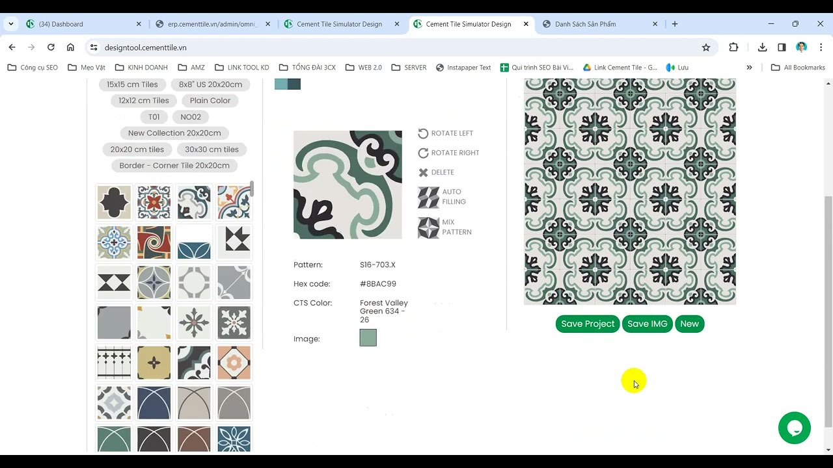Screen dimensions: 833x468
Task: Toggle the browser side panel icon
Action: [782, 47]
